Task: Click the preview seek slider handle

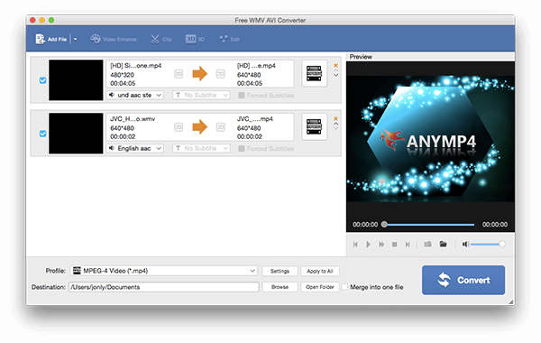Action: [x=384, y=224]
